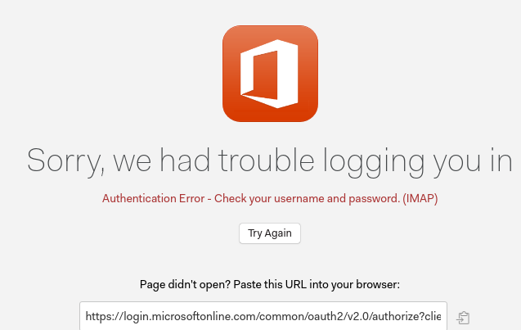Screen dimensions: 521x330
Task: Click "Check your username and password" text
Action: 307,198
